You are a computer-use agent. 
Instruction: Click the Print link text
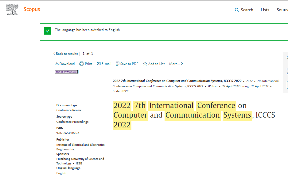[88, 64]
